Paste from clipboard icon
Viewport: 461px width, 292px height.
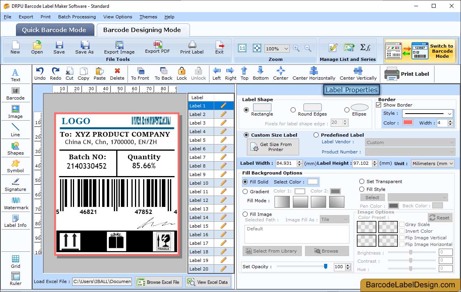[99, 74]
